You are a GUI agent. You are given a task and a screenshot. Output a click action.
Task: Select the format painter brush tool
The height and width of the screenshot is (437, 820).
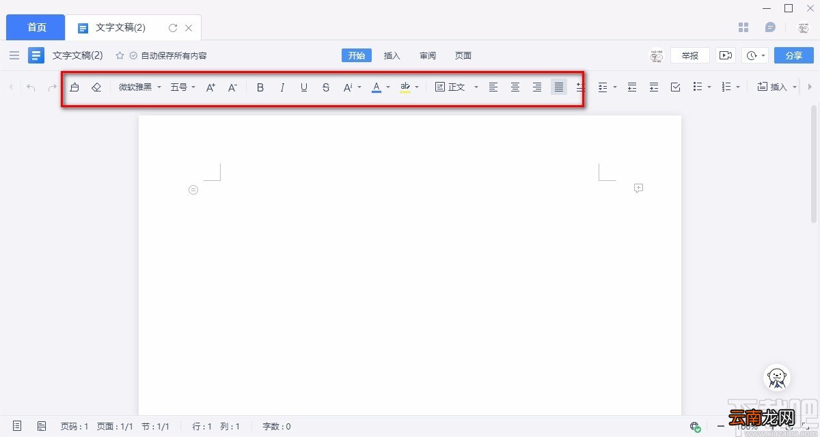74,87
